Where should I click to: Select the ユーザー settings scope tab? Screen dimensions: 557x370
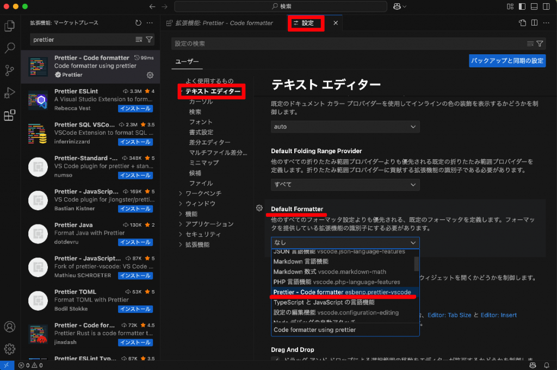pyautogui.click(x=187, y=61)
